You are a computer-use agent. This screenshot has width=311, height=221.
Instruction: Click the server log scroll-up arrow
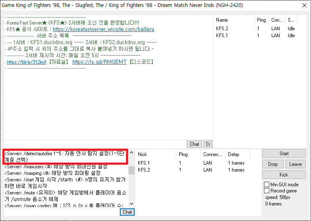pyautogui.click(x=131, y=153)
